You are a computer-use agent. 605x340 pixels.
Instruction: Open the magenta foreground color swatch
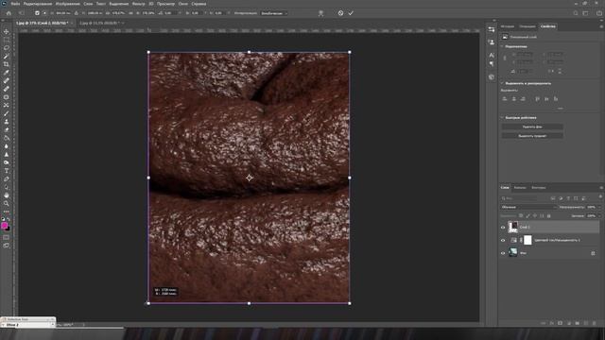(x=4, y=225)
